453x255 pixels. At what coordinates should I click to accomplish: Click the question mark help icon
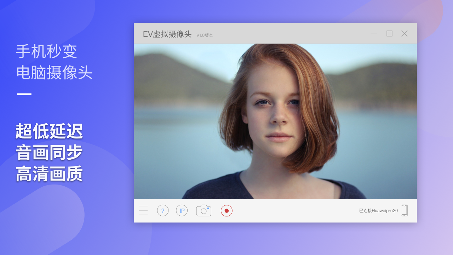coord(163,211)
